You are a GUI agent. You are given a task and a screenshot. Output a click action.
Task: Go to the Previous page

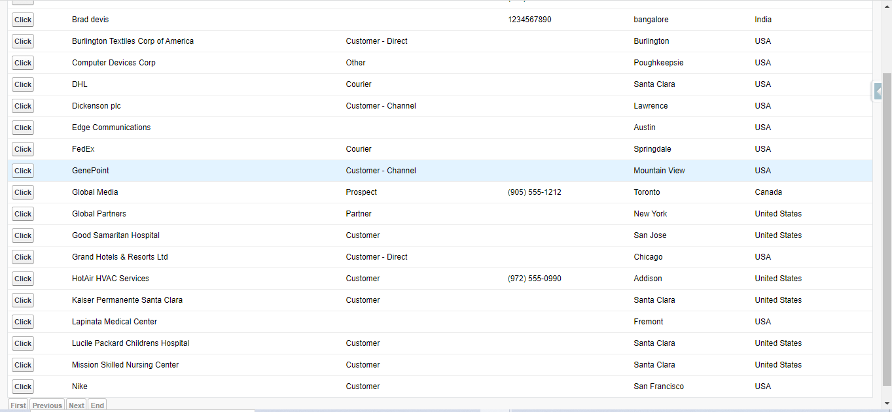click(47, 405)
